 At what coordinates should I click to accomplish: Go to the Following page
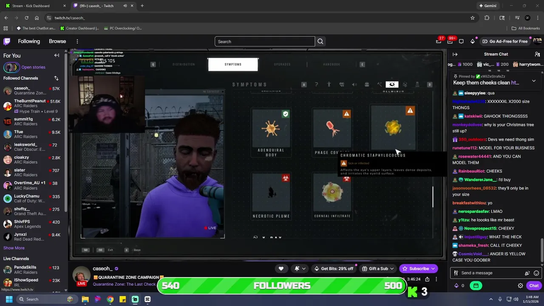pos(29,41)
